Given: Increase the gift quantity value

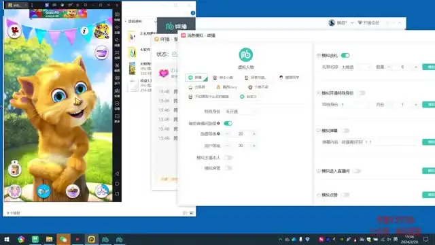Looking at the screenshot, I should 415,67.
